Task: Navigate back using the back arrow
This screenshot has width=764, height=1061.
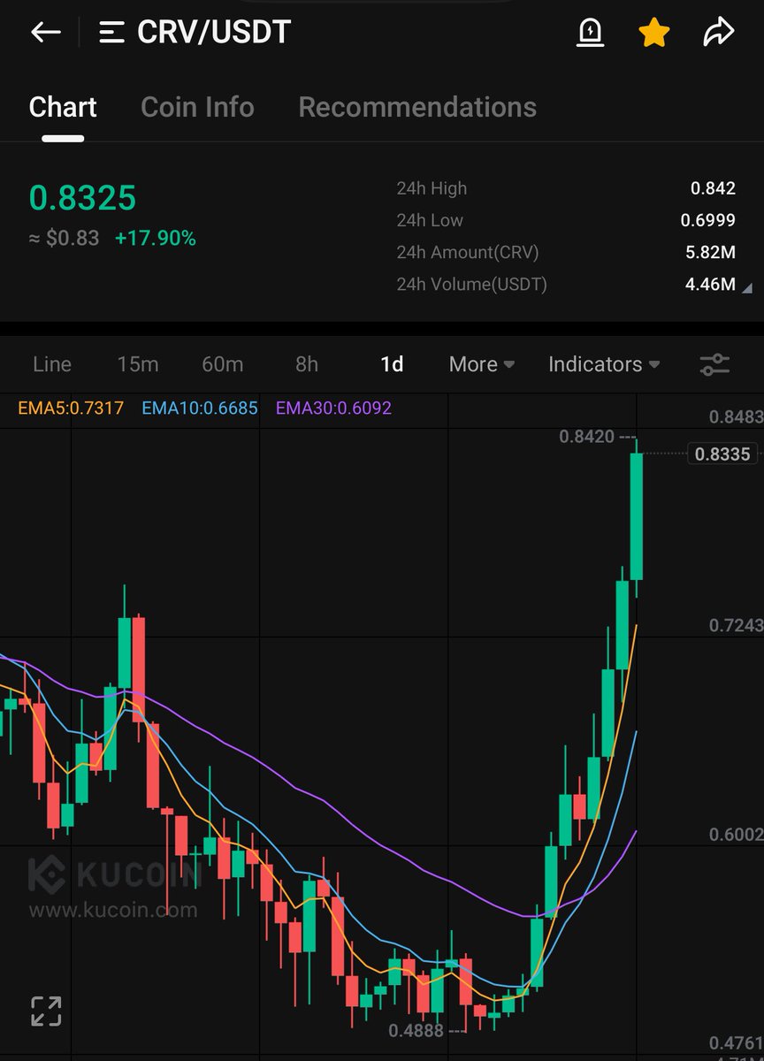Action: click(45, 32)
